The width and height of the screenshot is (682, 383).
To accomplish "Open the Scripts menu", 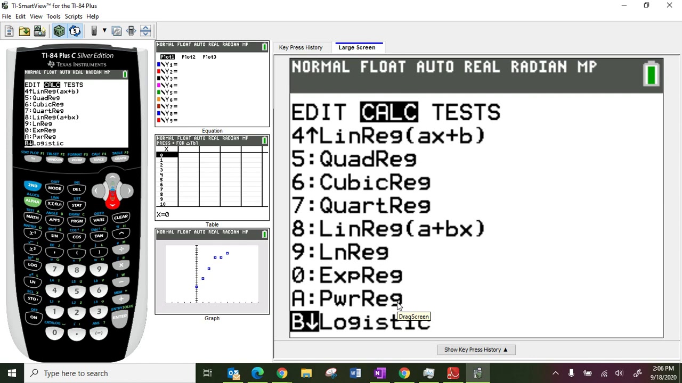I will coord(74,16).
